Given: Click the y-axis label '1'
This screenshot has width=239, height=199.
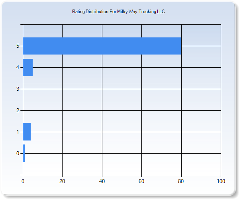Looking at the screenshot, I should click(18, 132).
